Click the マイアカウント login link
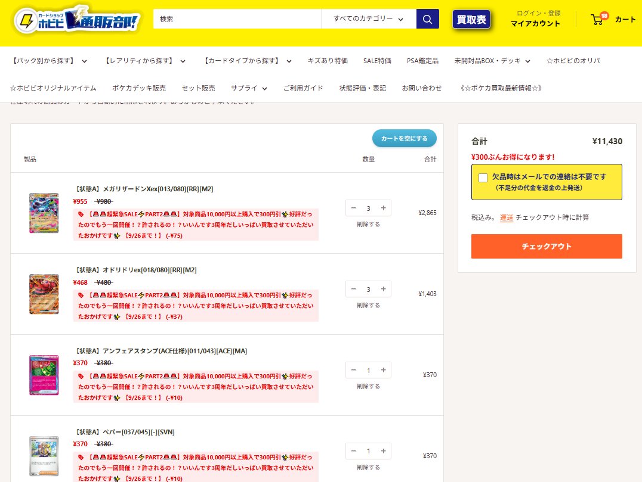 tap(535, 23)
